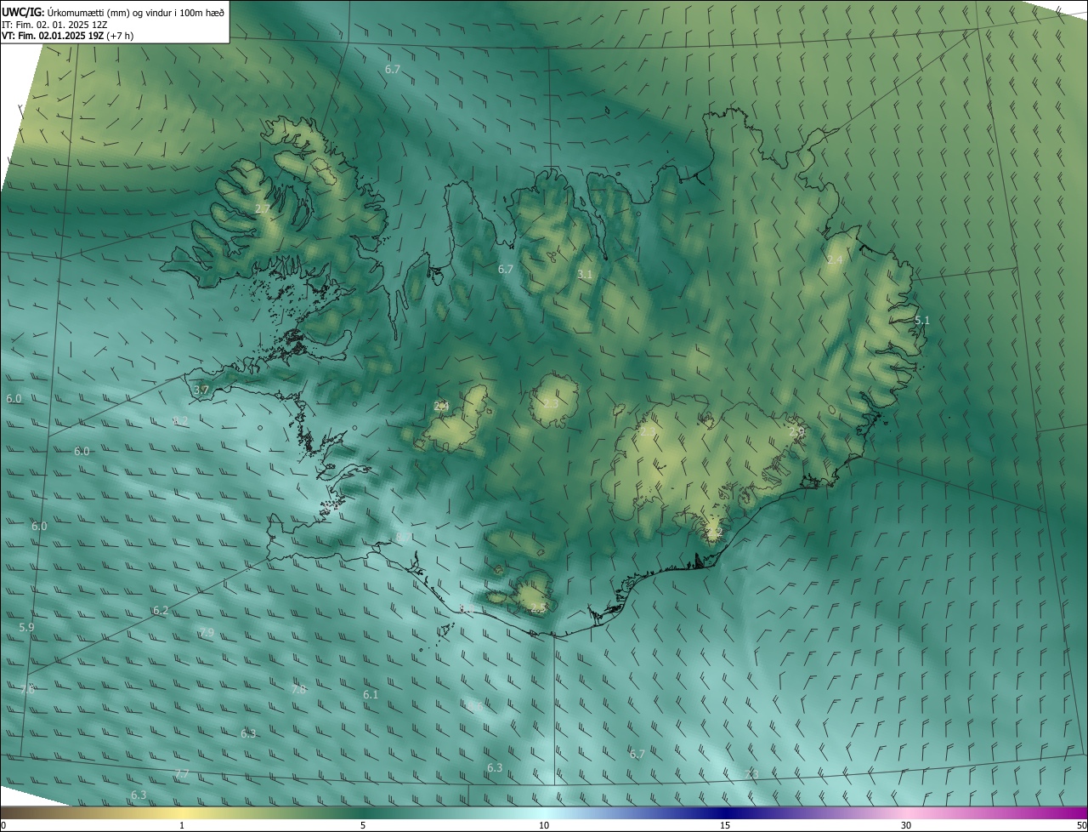The width and height of the screenshot is (1088, 832).
Task: Click the 'IT: Fim. 02. 01. 2025 12Z' line
Action: click(56, 25)
